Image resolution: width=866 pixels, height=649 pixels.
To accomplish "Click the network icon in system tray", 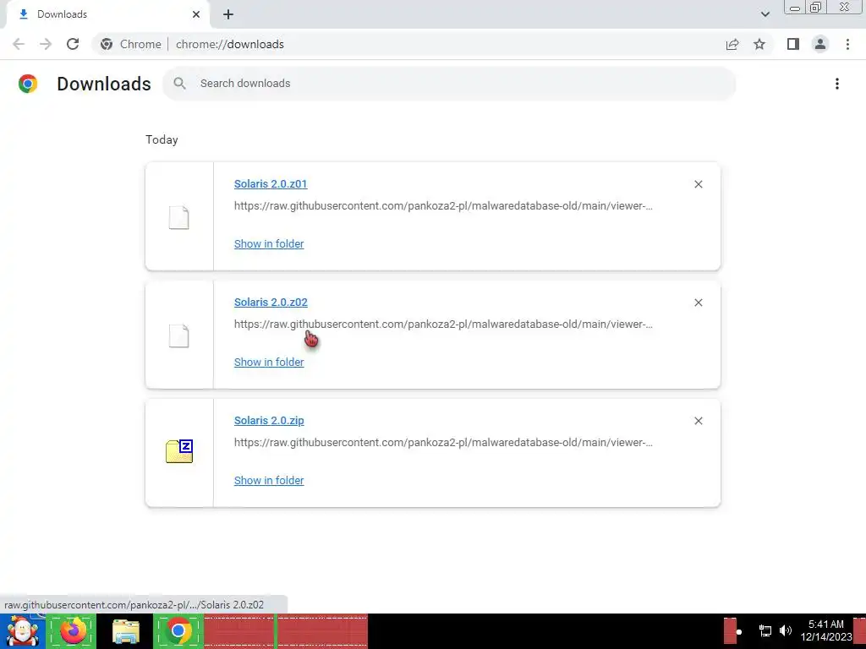I will tap(765, 630).
